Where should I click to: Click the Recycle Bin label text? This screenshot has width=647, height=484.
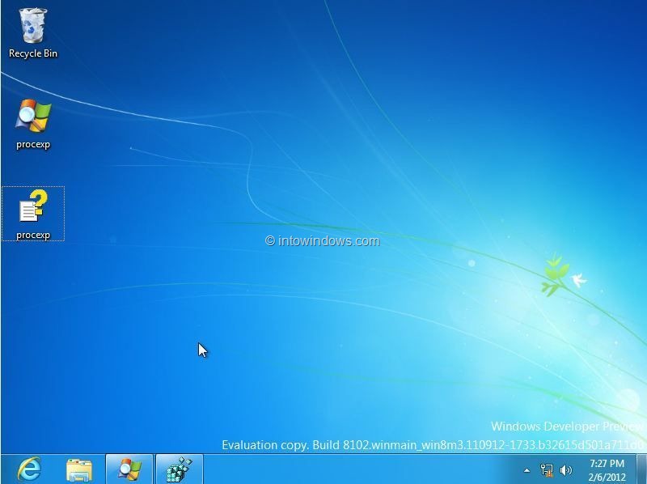pyautogui.click(x=32, y=53)
